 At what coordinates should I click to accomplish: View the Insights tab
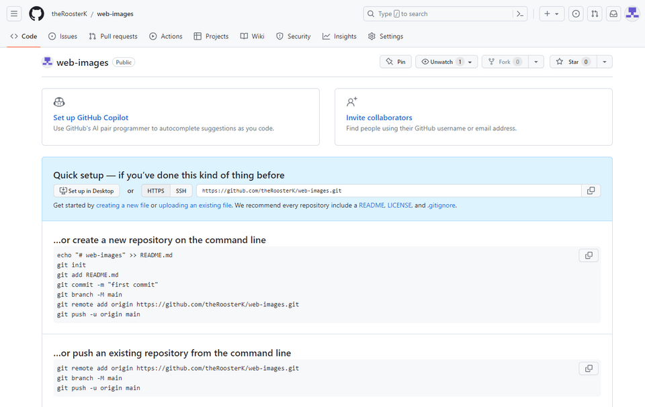[x=339, y=36]
